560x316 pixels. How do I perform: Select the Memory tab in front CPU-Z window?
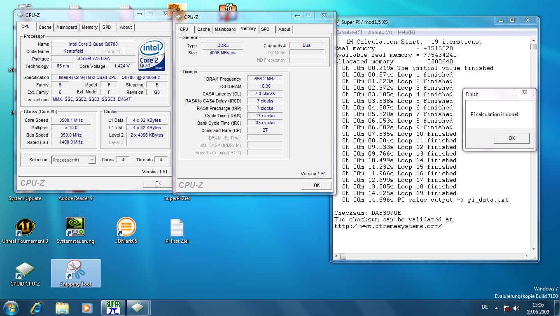pos(248,29)
